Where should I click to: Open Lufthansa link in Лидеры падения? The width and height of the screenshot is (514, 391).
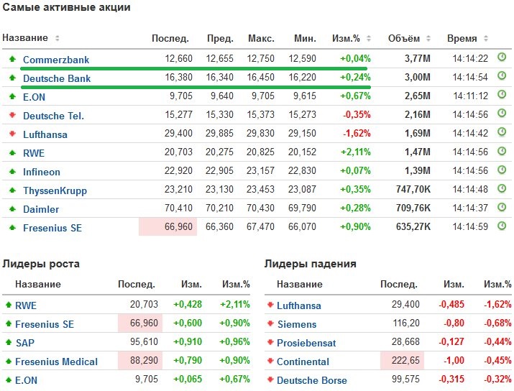tap(299, 305)
